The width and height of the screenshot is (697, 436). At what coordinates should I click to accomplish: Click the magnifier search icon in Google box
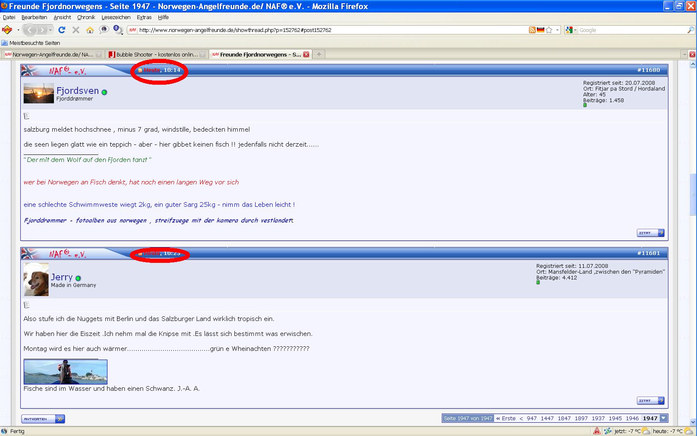(690, 30)
